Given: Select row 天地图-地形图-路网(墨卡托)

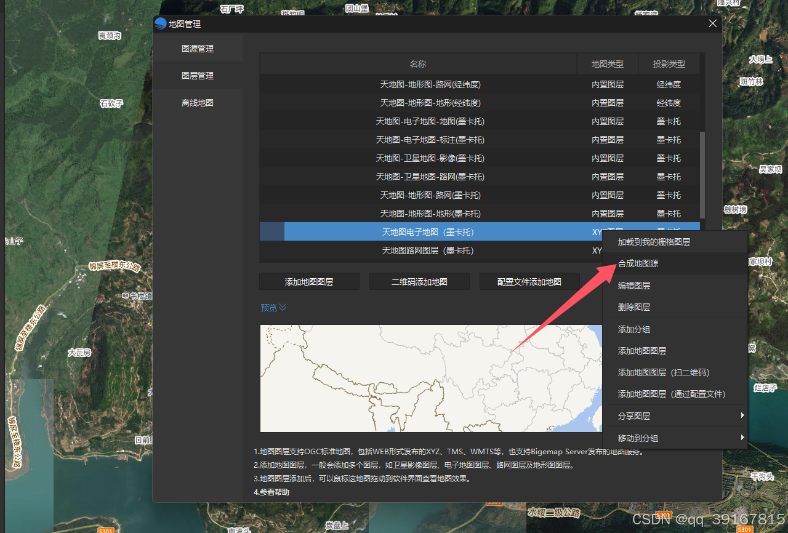Looking at the screenshot, I should (480, 195).
